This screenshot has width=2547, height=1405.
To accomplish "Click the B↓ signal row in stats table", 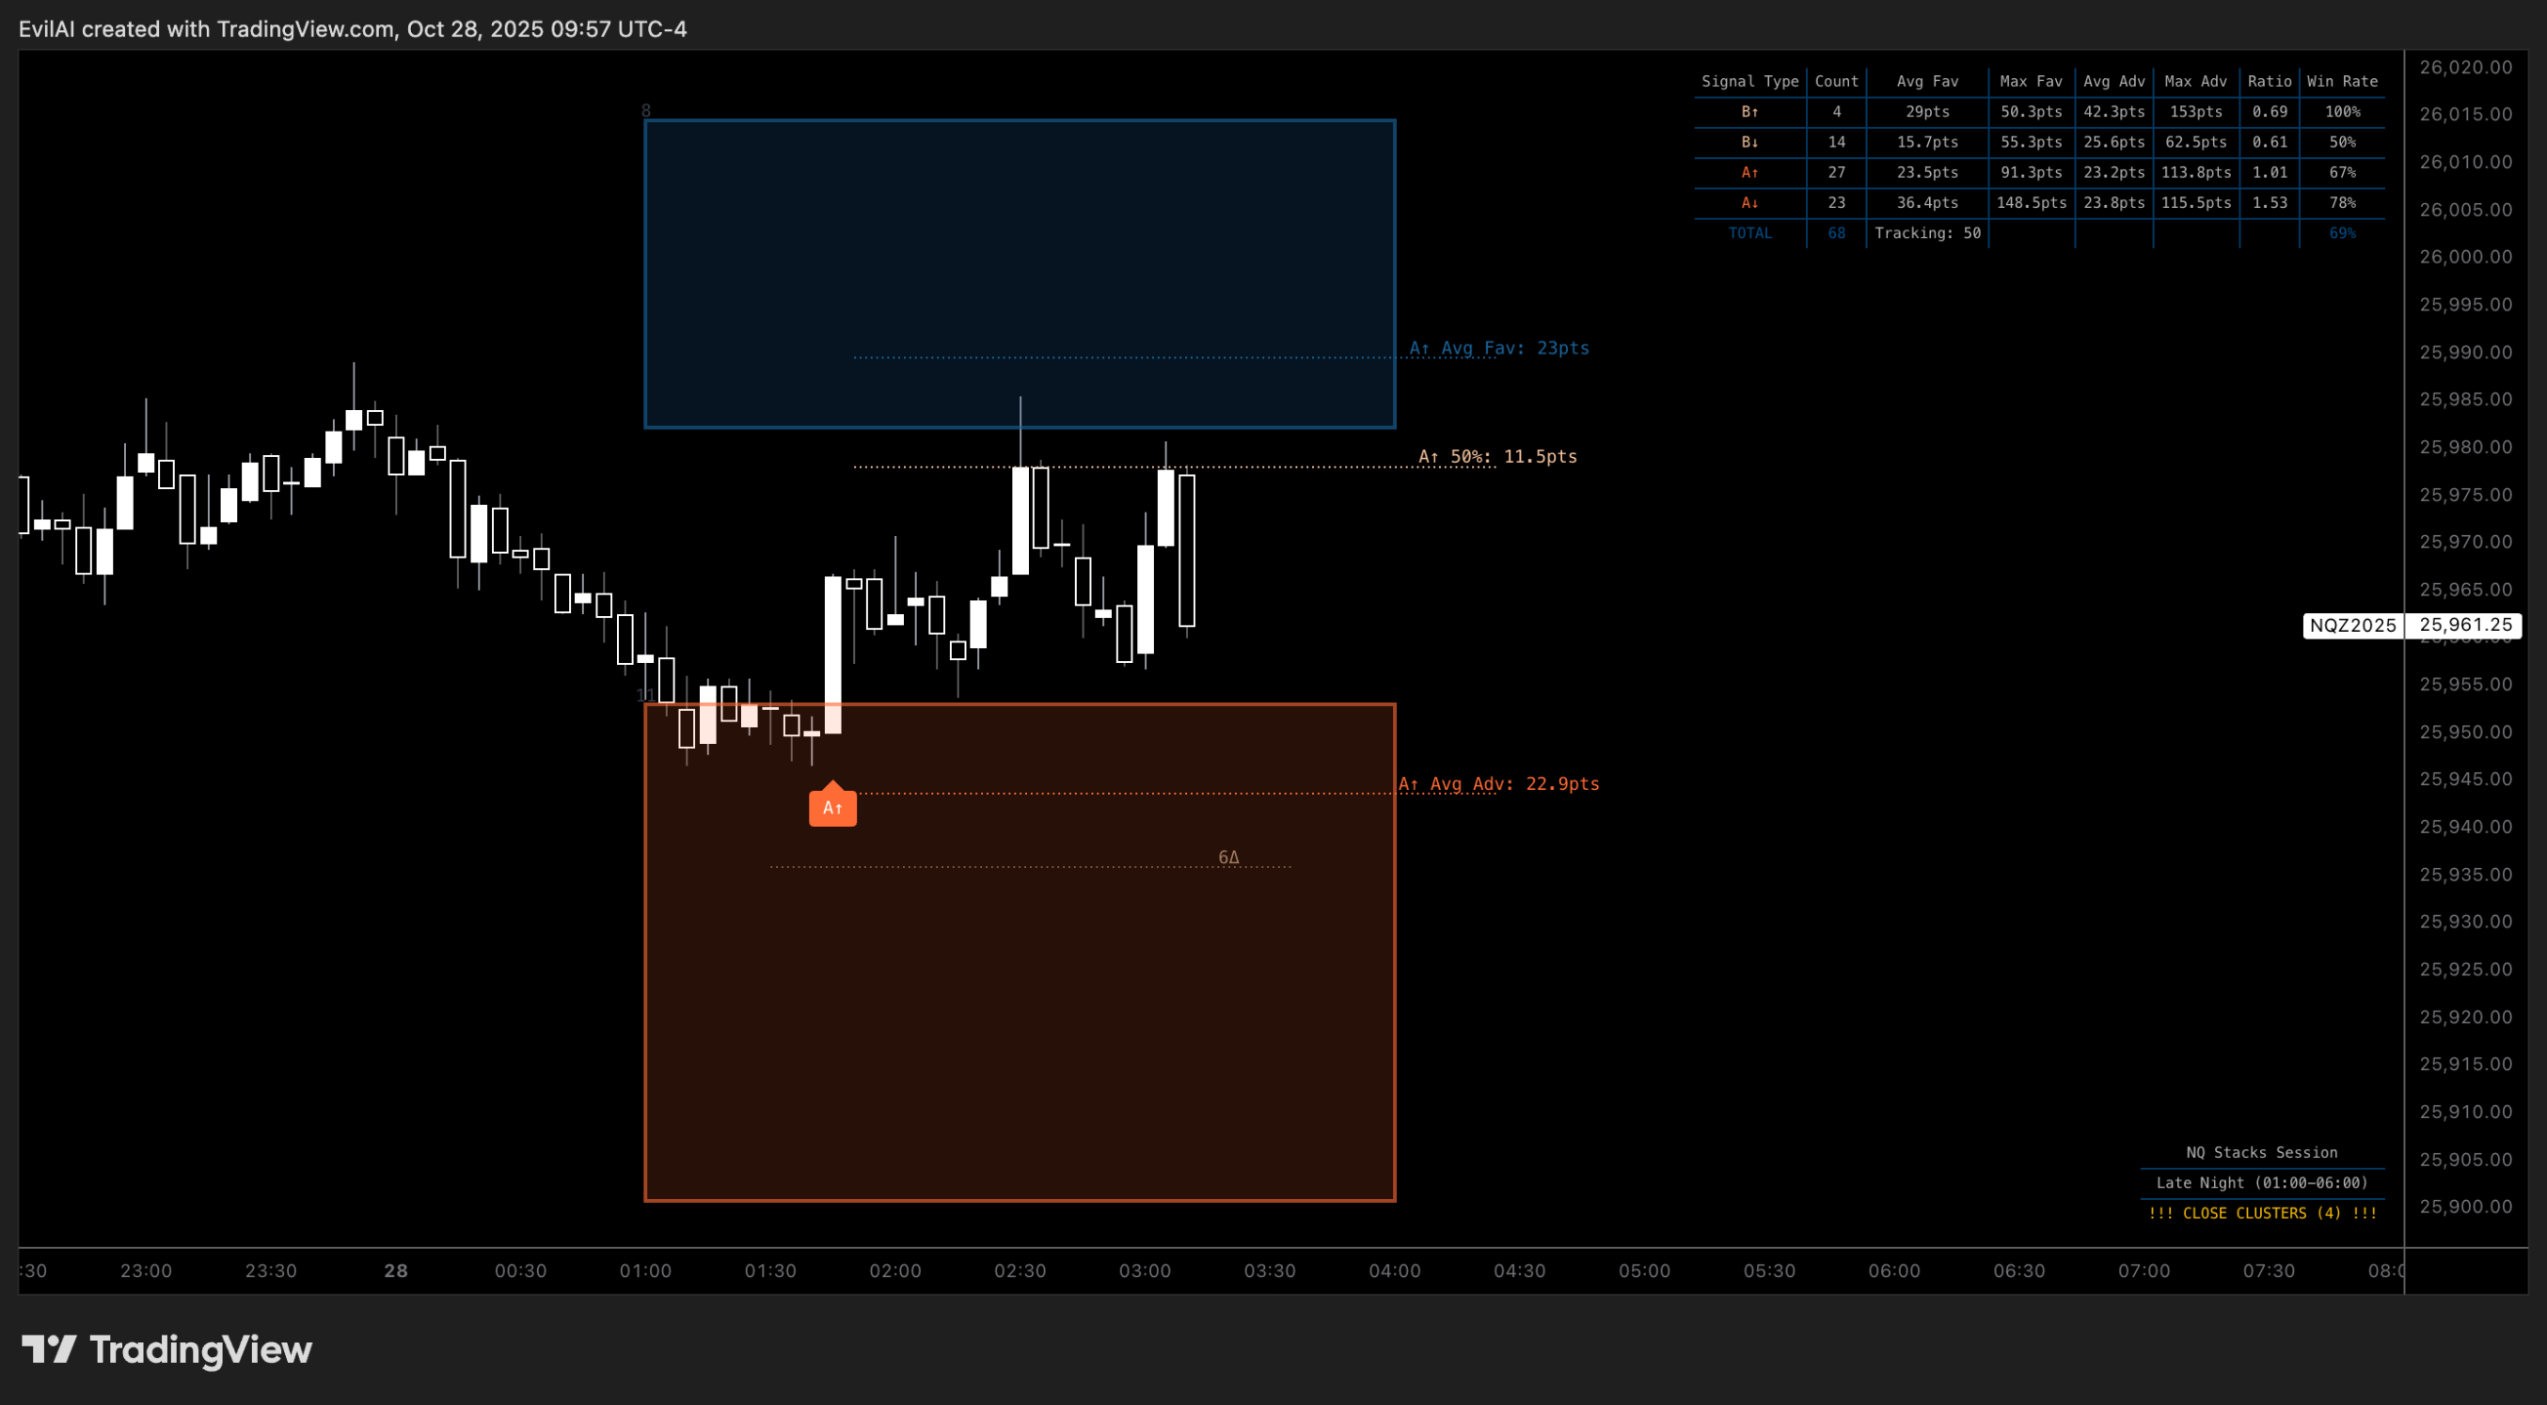I will point(1750,142).
